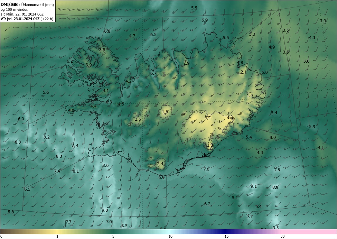Click the 'og 100 m vindur.' subtitle line

point(14,9)
